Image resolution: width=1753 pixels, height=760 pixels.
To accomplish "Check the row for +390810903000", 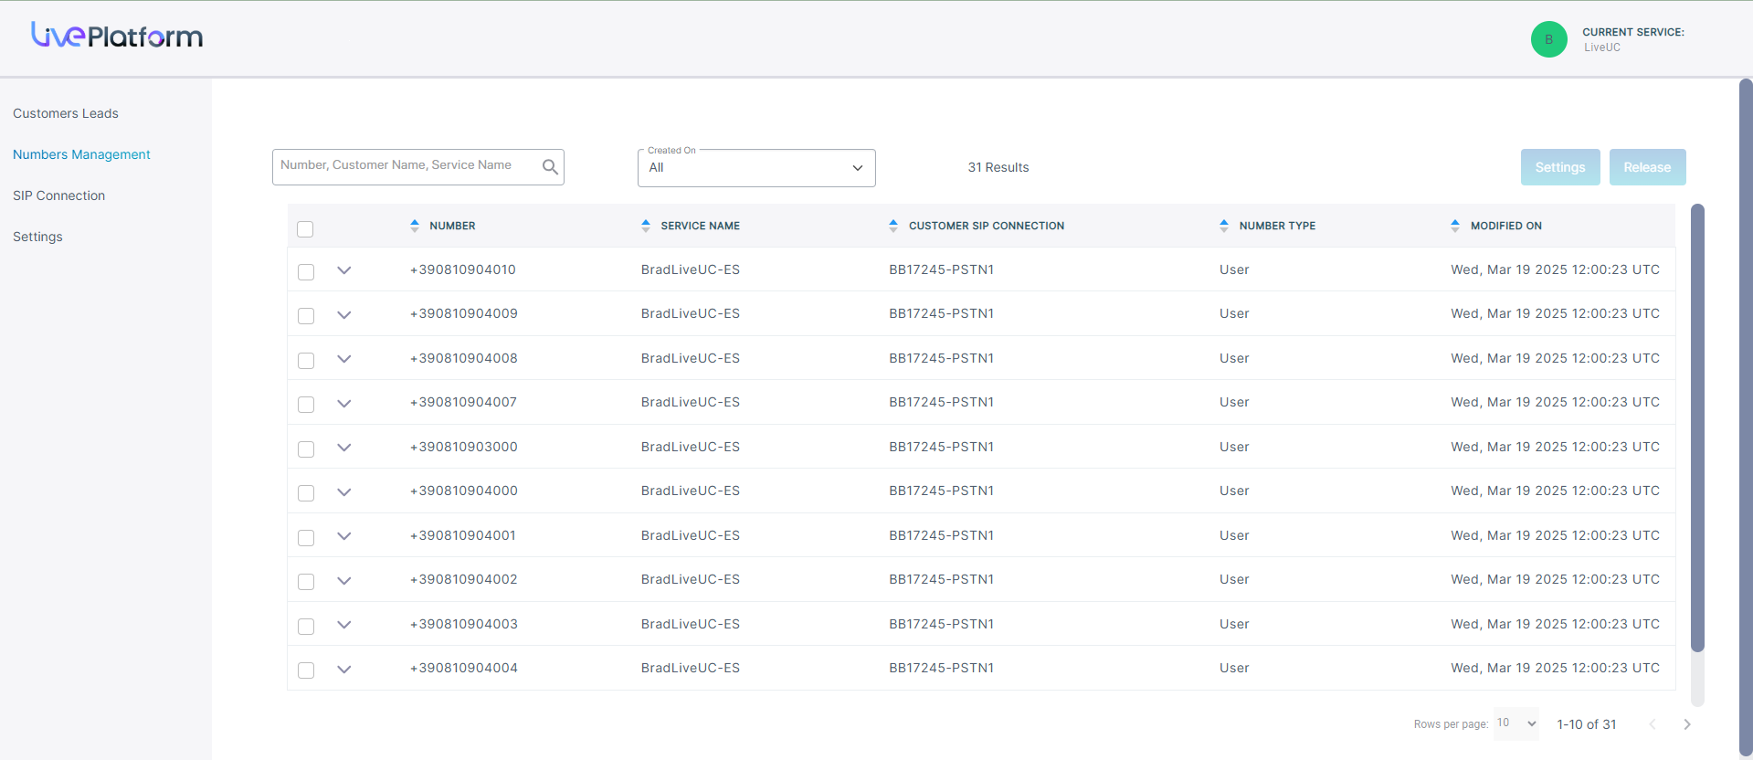I will click(306, 449).
